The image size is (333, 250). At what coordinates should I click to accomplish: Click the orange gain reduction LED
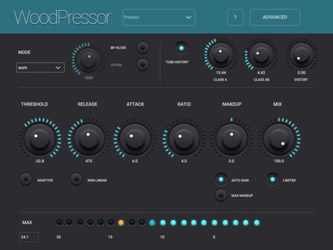click(121, 223)
